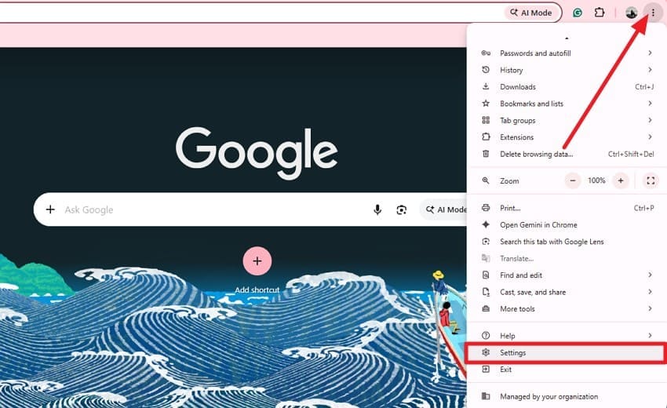Select Open Gemini in Chrome

[567, 224]
